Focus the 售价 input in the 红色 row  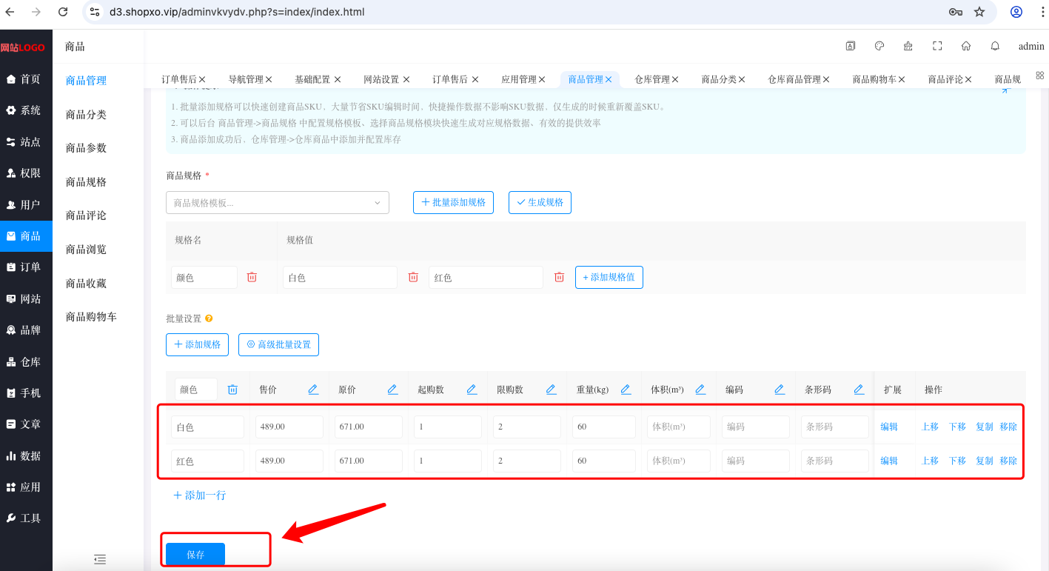289,461
